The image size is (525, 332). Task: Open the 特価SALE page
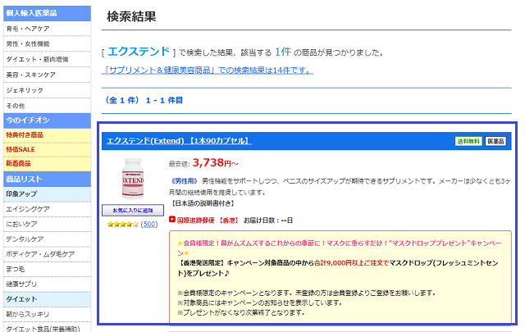[x=48, y=149]
